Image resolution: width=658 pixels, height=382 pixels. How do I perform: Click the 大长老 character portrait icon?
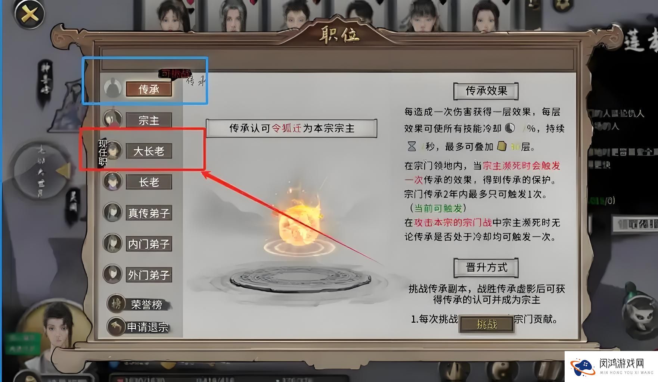coord(114,151)
